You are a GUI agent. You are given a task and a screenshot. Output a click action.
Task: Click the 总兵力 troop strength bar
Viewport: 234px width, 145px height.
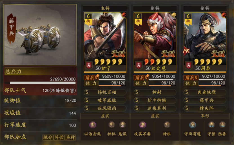(x=40, y=83)
